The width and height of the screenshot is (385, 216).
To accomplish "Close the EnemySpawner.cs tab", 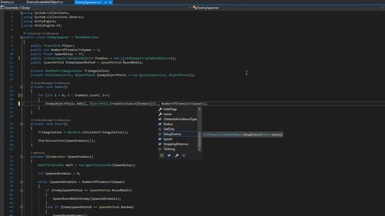I will [x=110, y=2].
